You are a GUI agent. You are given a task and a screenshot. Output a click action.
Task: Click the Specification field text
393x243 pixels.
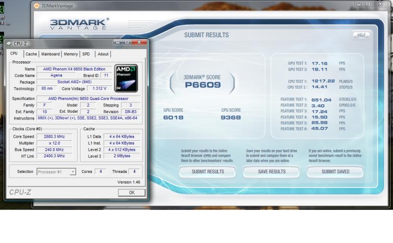[x=88, y=98]
